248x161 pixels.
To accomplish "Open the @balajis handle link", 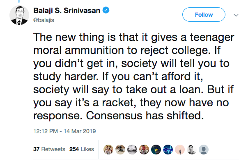I will tap(44, 20).
